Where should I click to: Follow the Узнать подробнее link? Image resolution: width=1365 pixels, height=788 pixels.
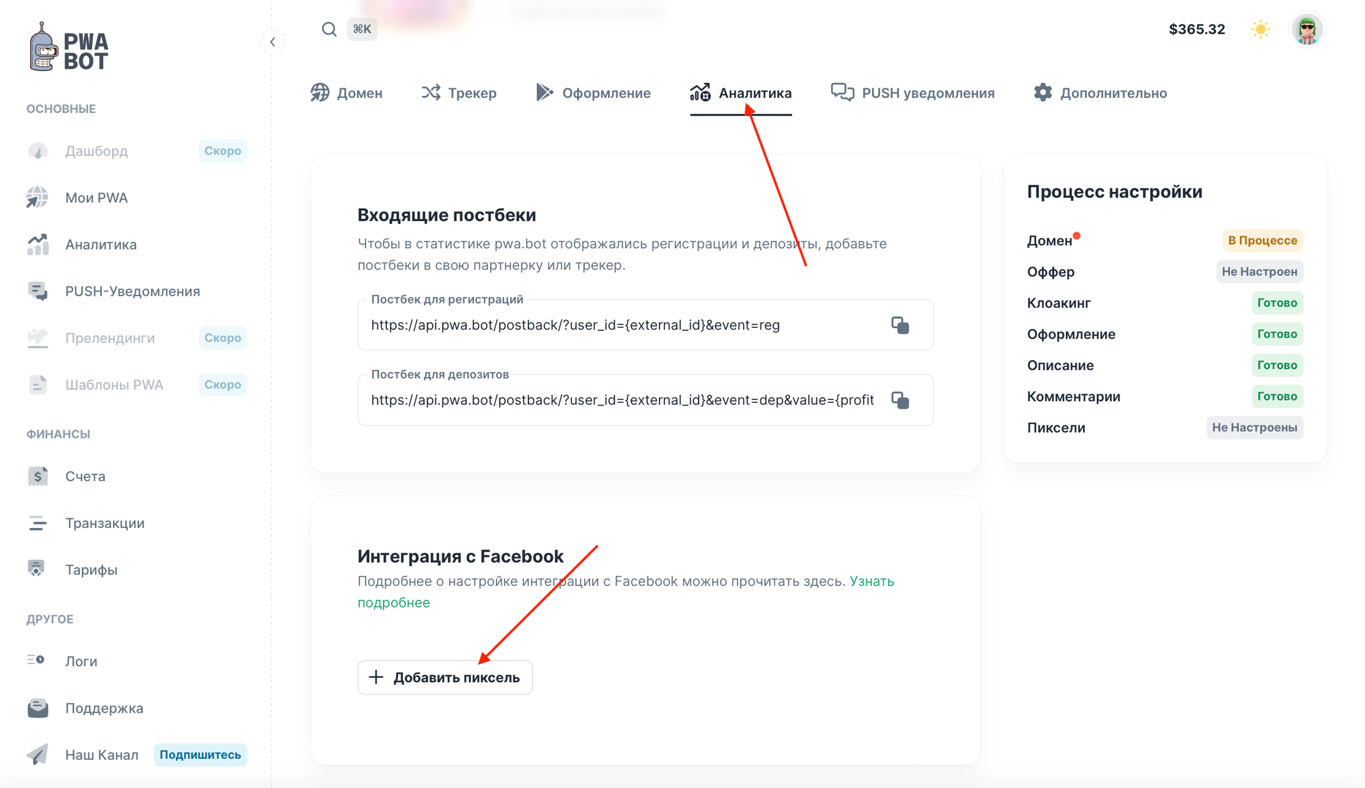[871, 582]
